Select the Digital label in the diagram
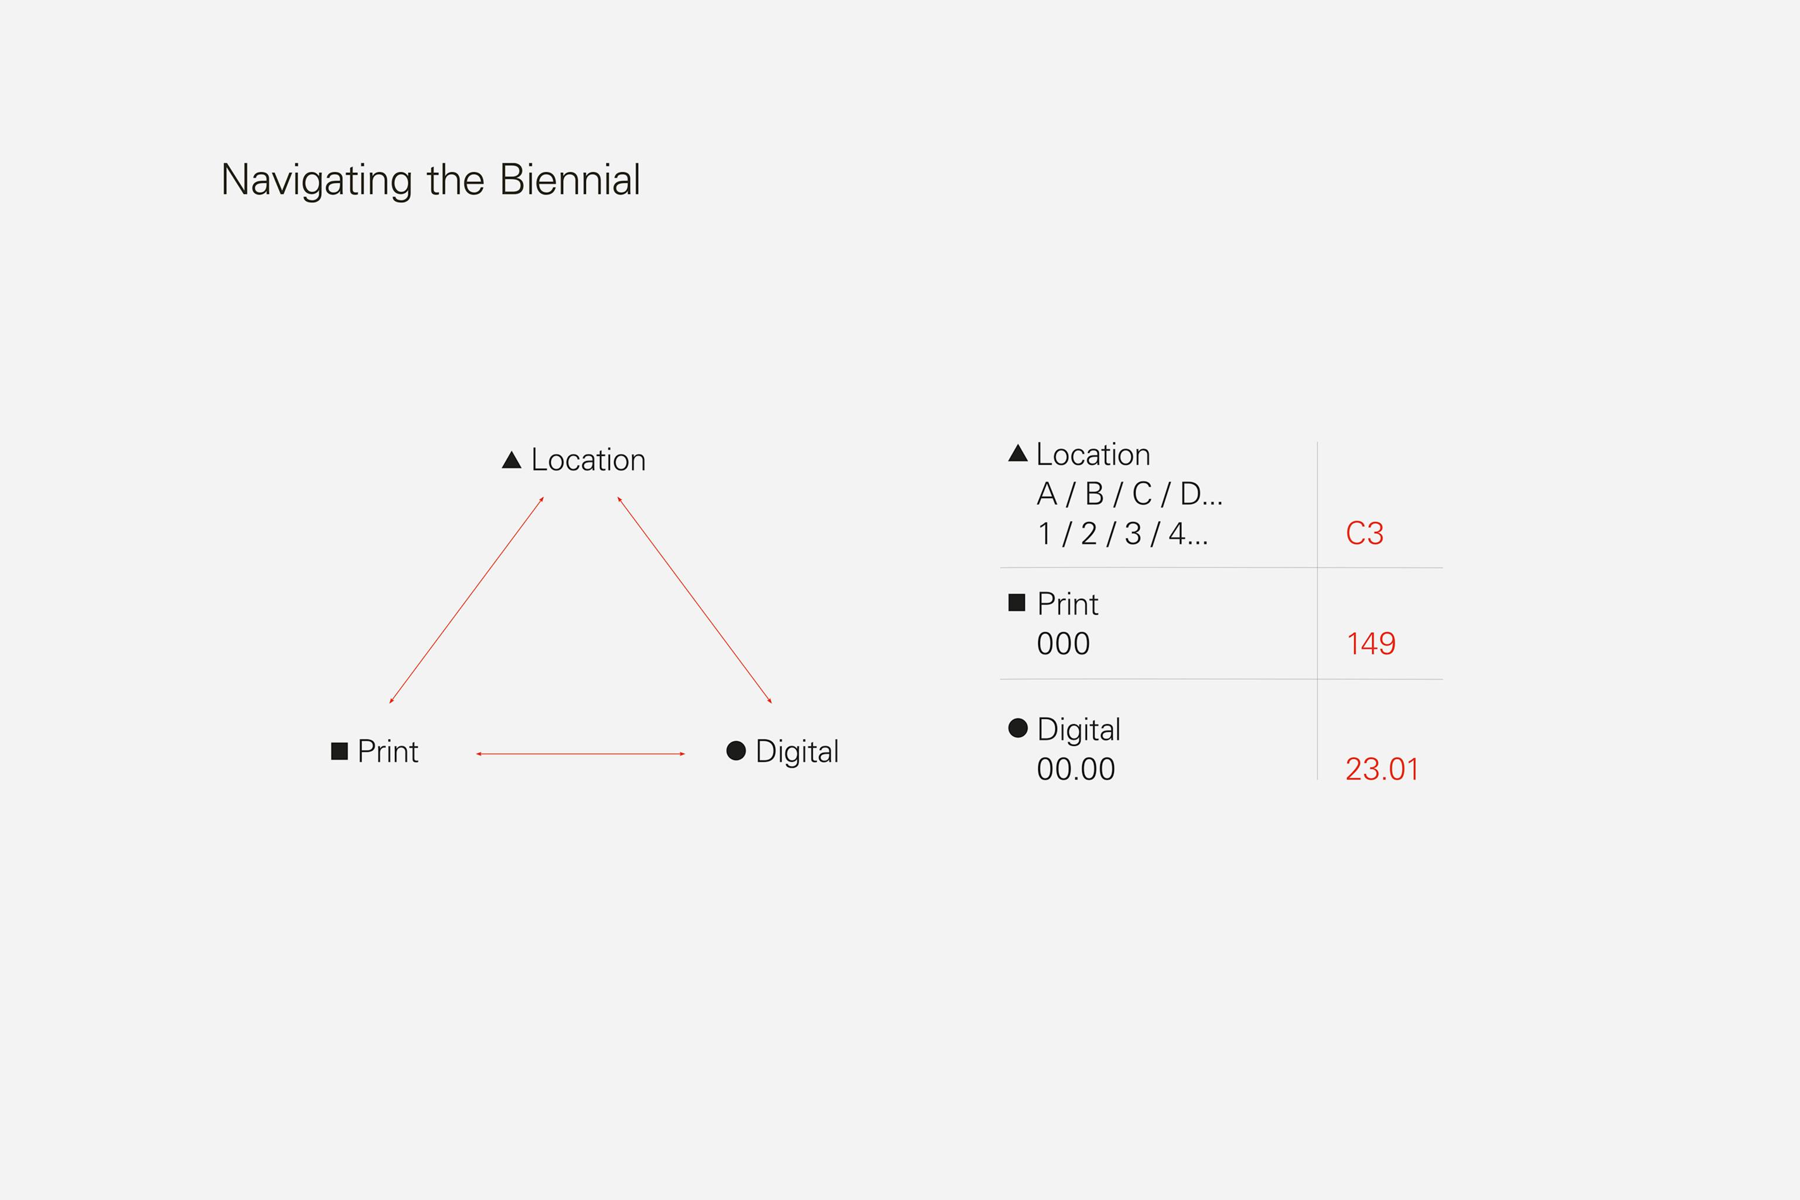This screenshot has width=1800, height=1200. 797,752
